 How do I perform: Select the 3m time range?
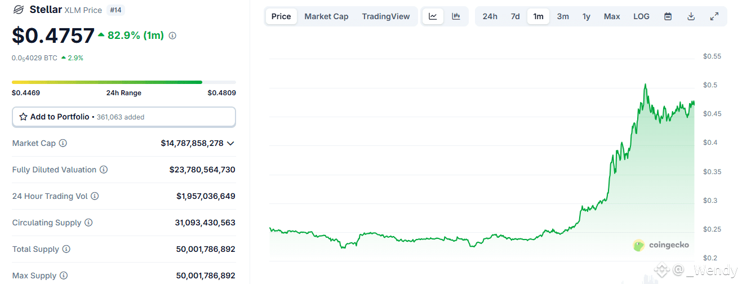point(563,16)
